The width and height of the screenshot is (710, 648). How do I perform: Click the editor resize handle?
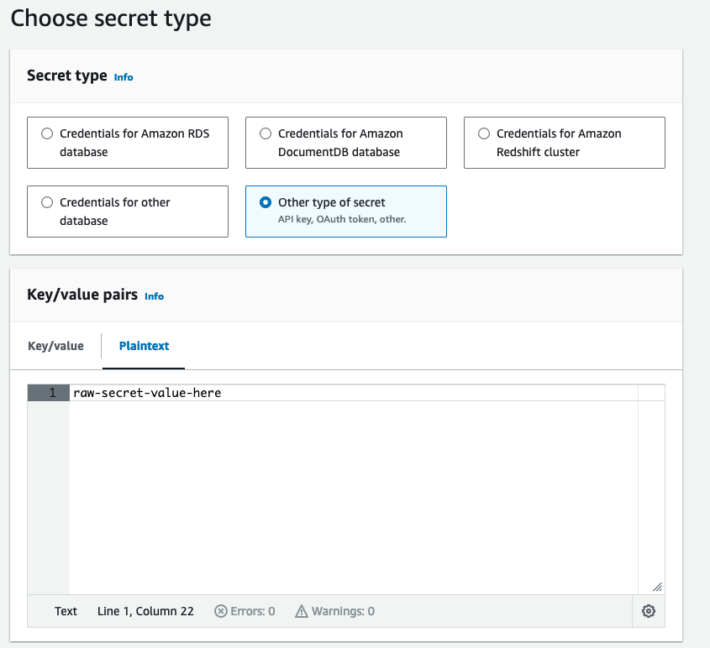pos(658,587)
